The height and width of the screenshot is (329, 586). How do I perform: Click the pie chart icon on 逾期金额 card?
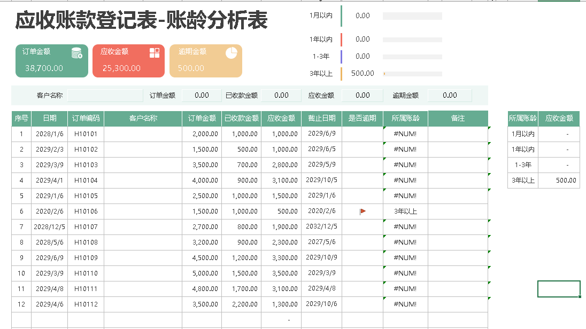pyautogui.click(x=231, y=53)
